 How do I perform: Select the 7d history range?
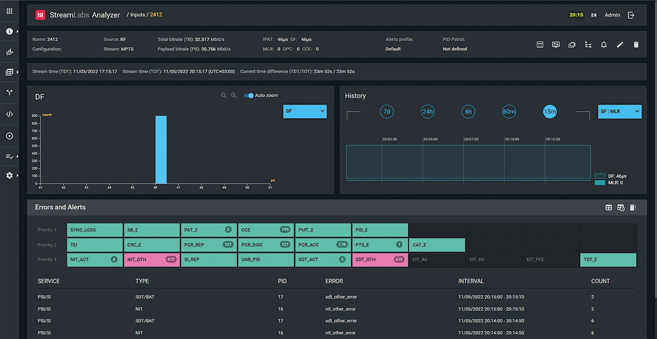(x=387, y=112)
